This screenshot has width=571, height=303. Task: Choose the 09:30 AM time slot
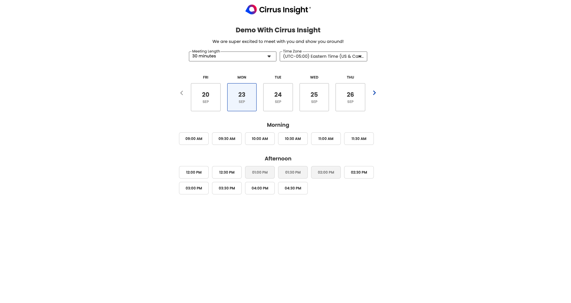(x=227, y=139)
